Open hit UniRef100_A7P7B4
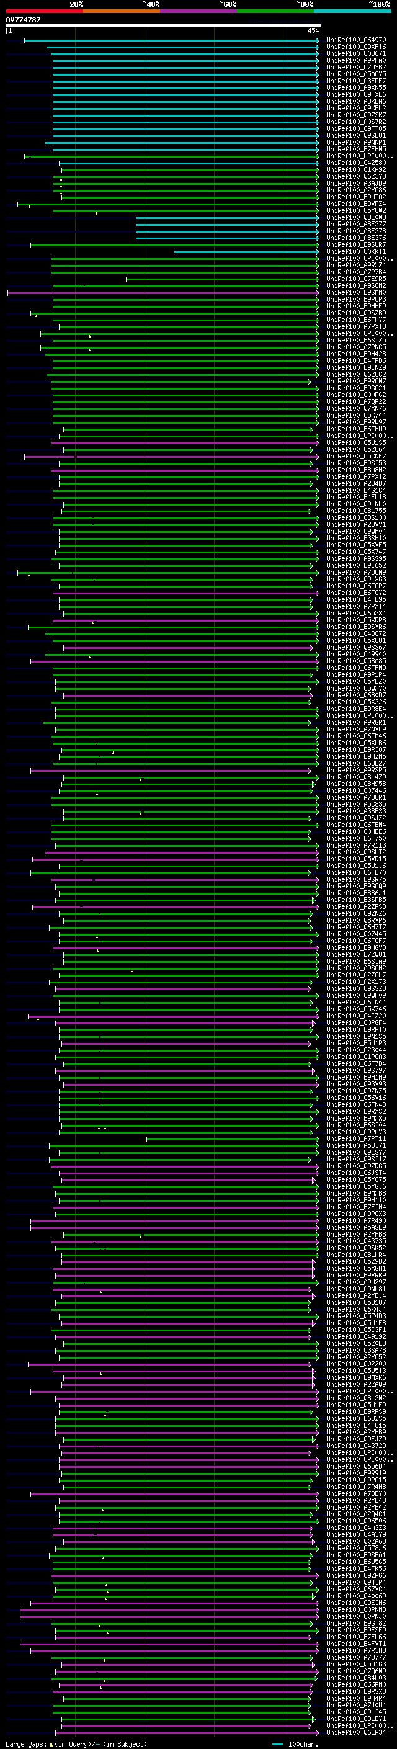The image size is (397, 1749). tap(356, 272)
